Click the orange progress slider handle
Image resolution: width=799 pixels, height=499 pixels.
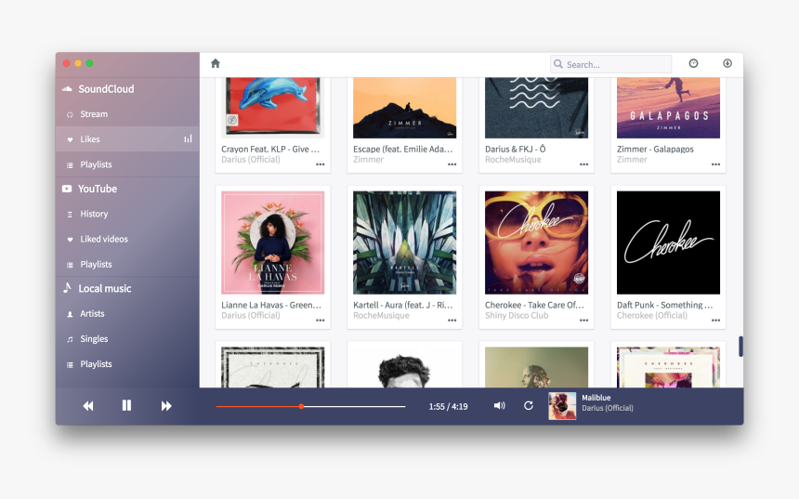(301, 406)
